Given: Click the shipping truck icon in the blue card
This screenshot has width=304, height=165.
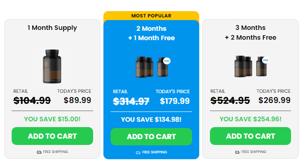Looking at the screenshot, I should (138, 153).
